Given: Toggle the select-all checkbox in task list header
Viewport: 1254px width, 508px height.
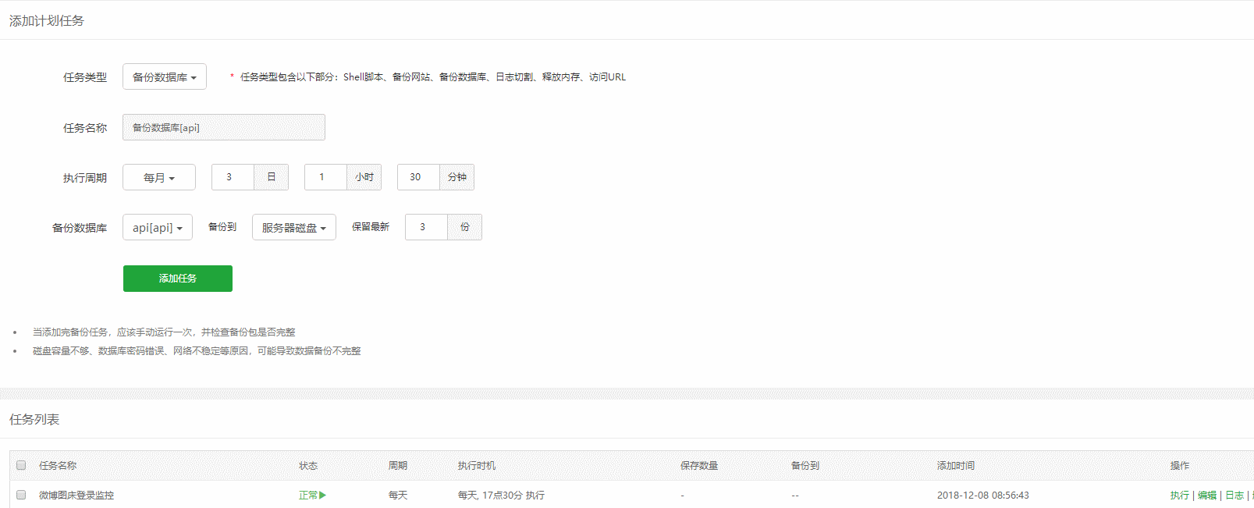Looking at the screenshot, I should pyautogui.click(x=21, y=465).
